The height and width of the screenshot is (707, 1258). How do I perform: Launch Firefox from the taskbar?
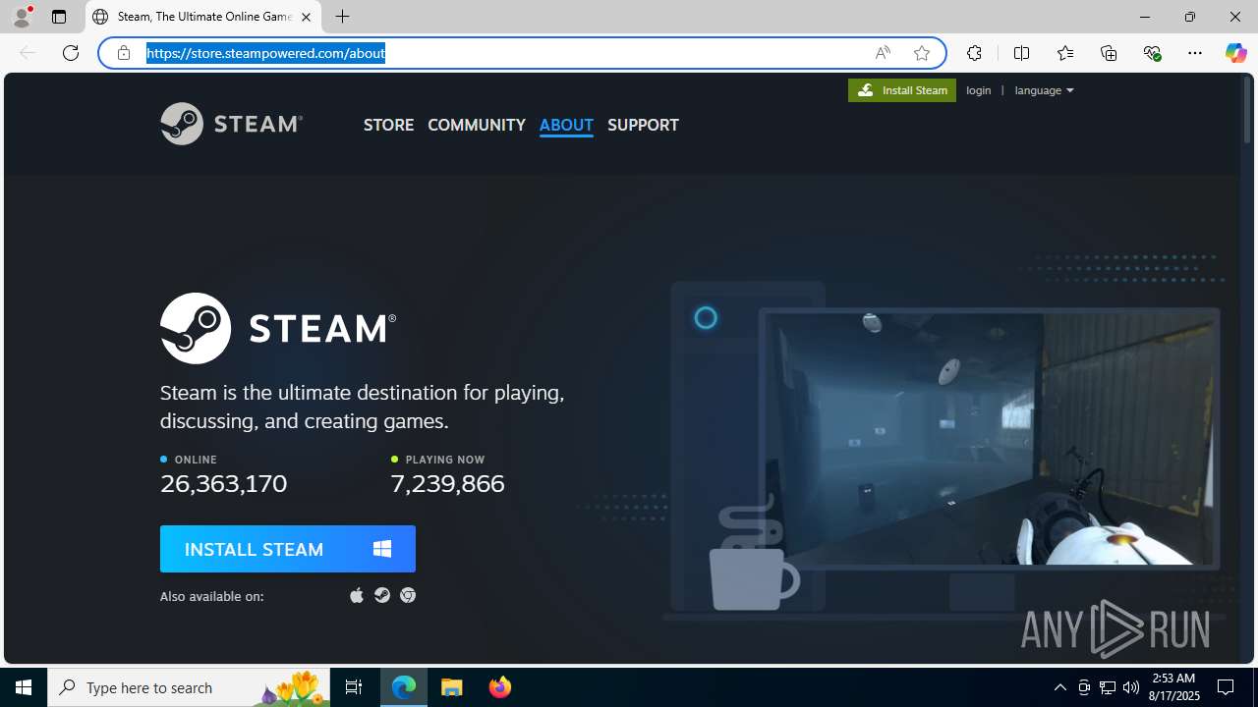tap(500, 687)
